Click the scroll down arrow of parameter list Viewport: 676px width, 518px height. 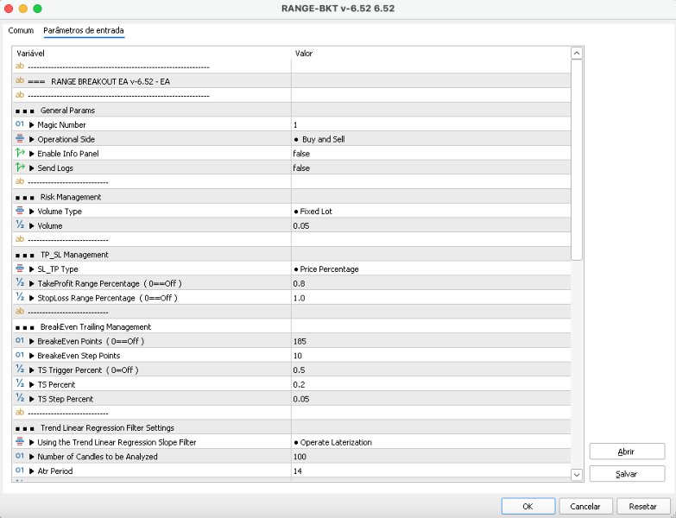point(577,474)
